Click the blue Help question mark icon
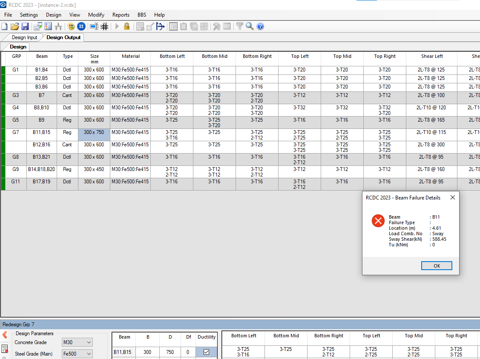The height and width of the screenshot is (359, 480). point(260,26)
